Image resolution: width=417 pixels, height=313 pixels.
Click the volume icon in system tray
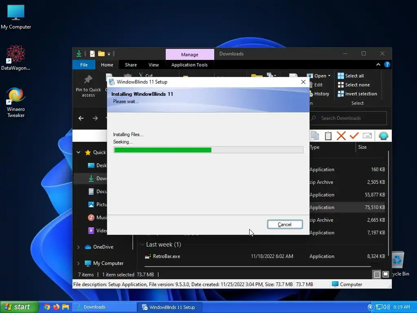[x=386, y=307]
